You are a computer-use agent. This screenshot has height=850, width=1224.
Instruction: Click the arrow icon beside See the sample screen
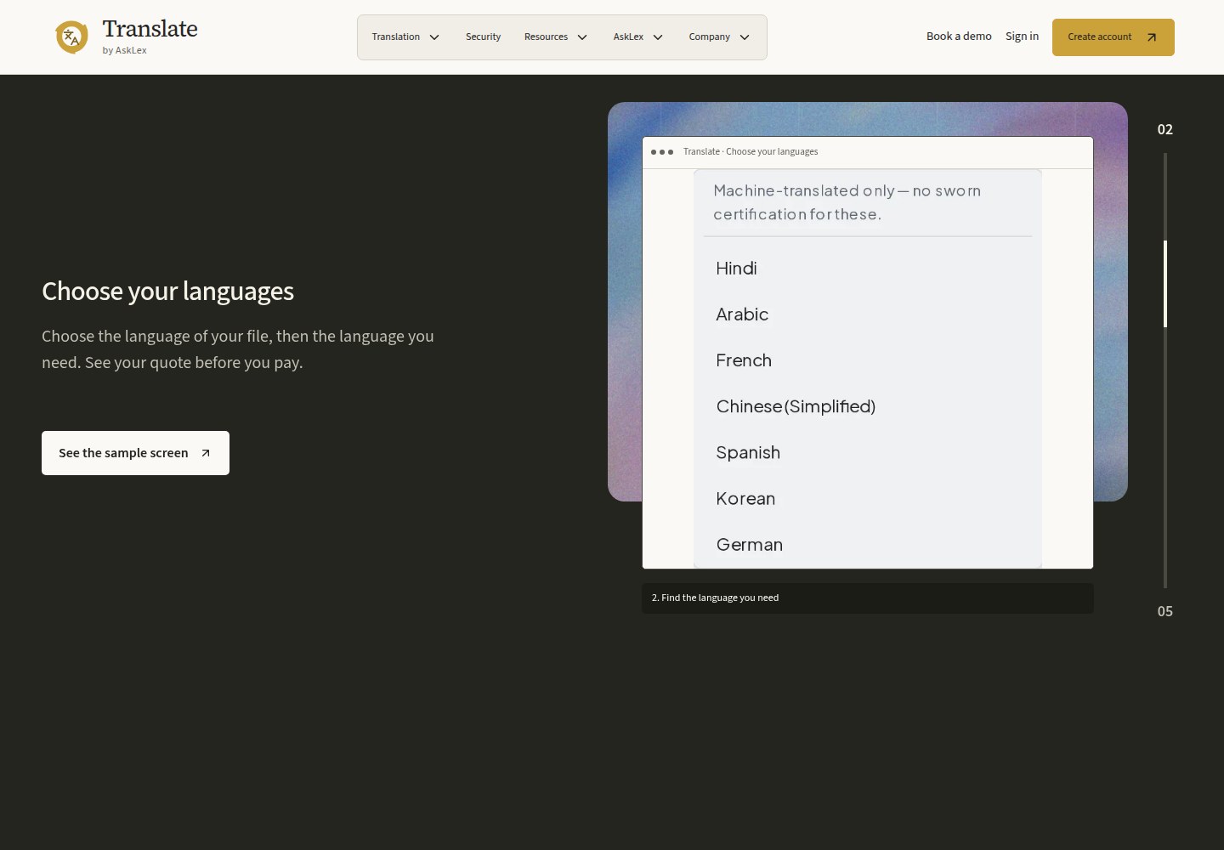pyautogui.click(x=206, y=453)
